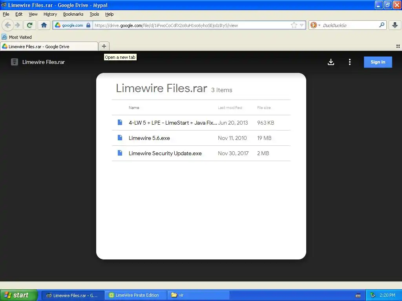402x301 pixels.
Task: Click file icon of 4-LW 5 + LPE row
Action: [x=120, y=122]
